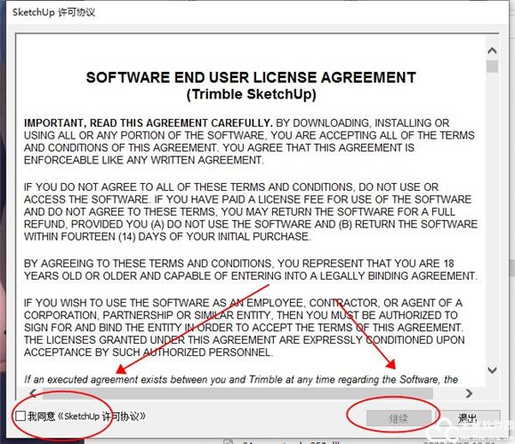Click the 退出 exit button
The height and width of the screenshot is (444, 515).
coord(467,418)
